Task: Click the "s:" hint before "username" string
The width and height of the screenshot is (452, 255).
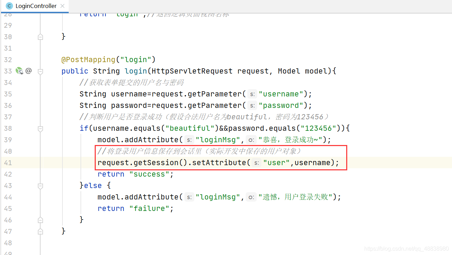Action: (x=252, y=94)
